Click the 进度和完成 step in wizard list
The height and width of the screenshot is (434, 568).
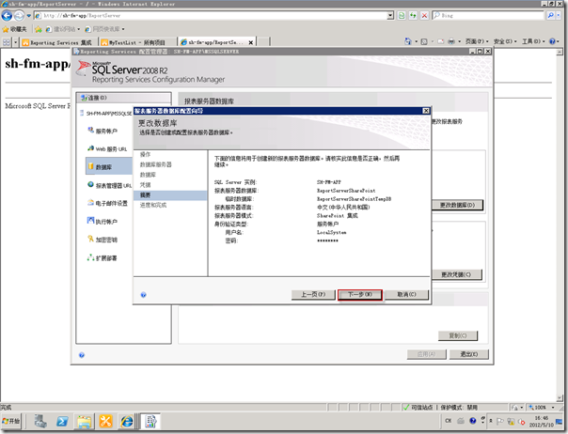pos(153,205)
